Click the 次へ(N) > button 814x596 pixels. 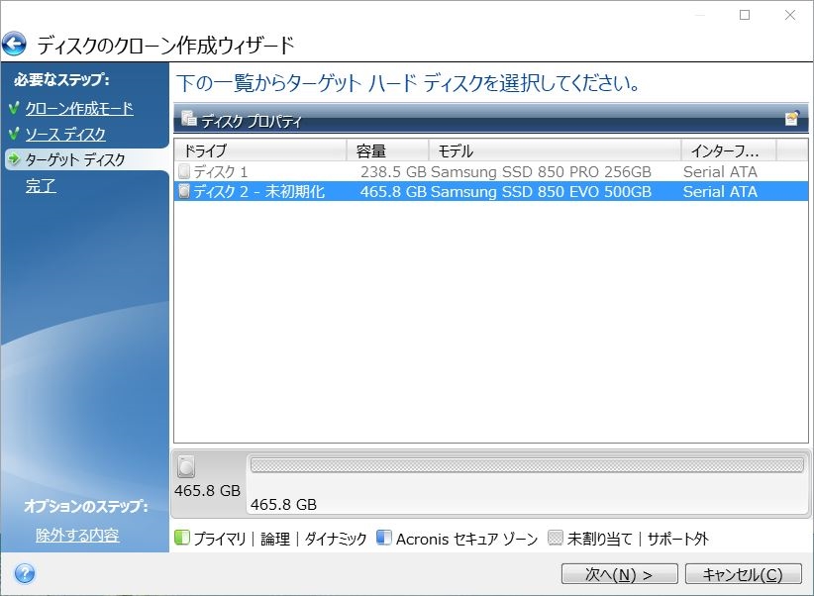tap(619, 574)
